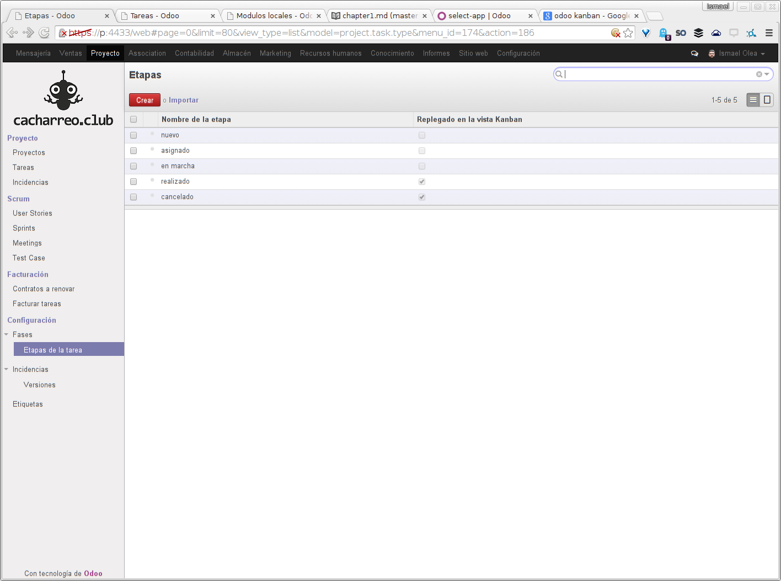Click the Importar link
781x581 pixels.
tap(183, 100)
